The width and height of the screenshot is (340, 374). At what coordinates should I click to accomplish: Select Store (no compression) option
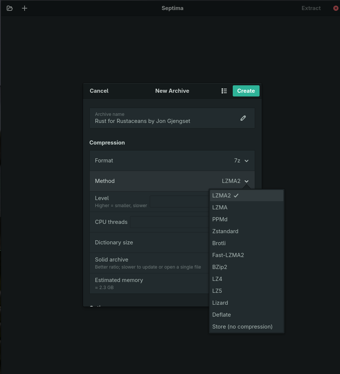click(x=247, y=327)
